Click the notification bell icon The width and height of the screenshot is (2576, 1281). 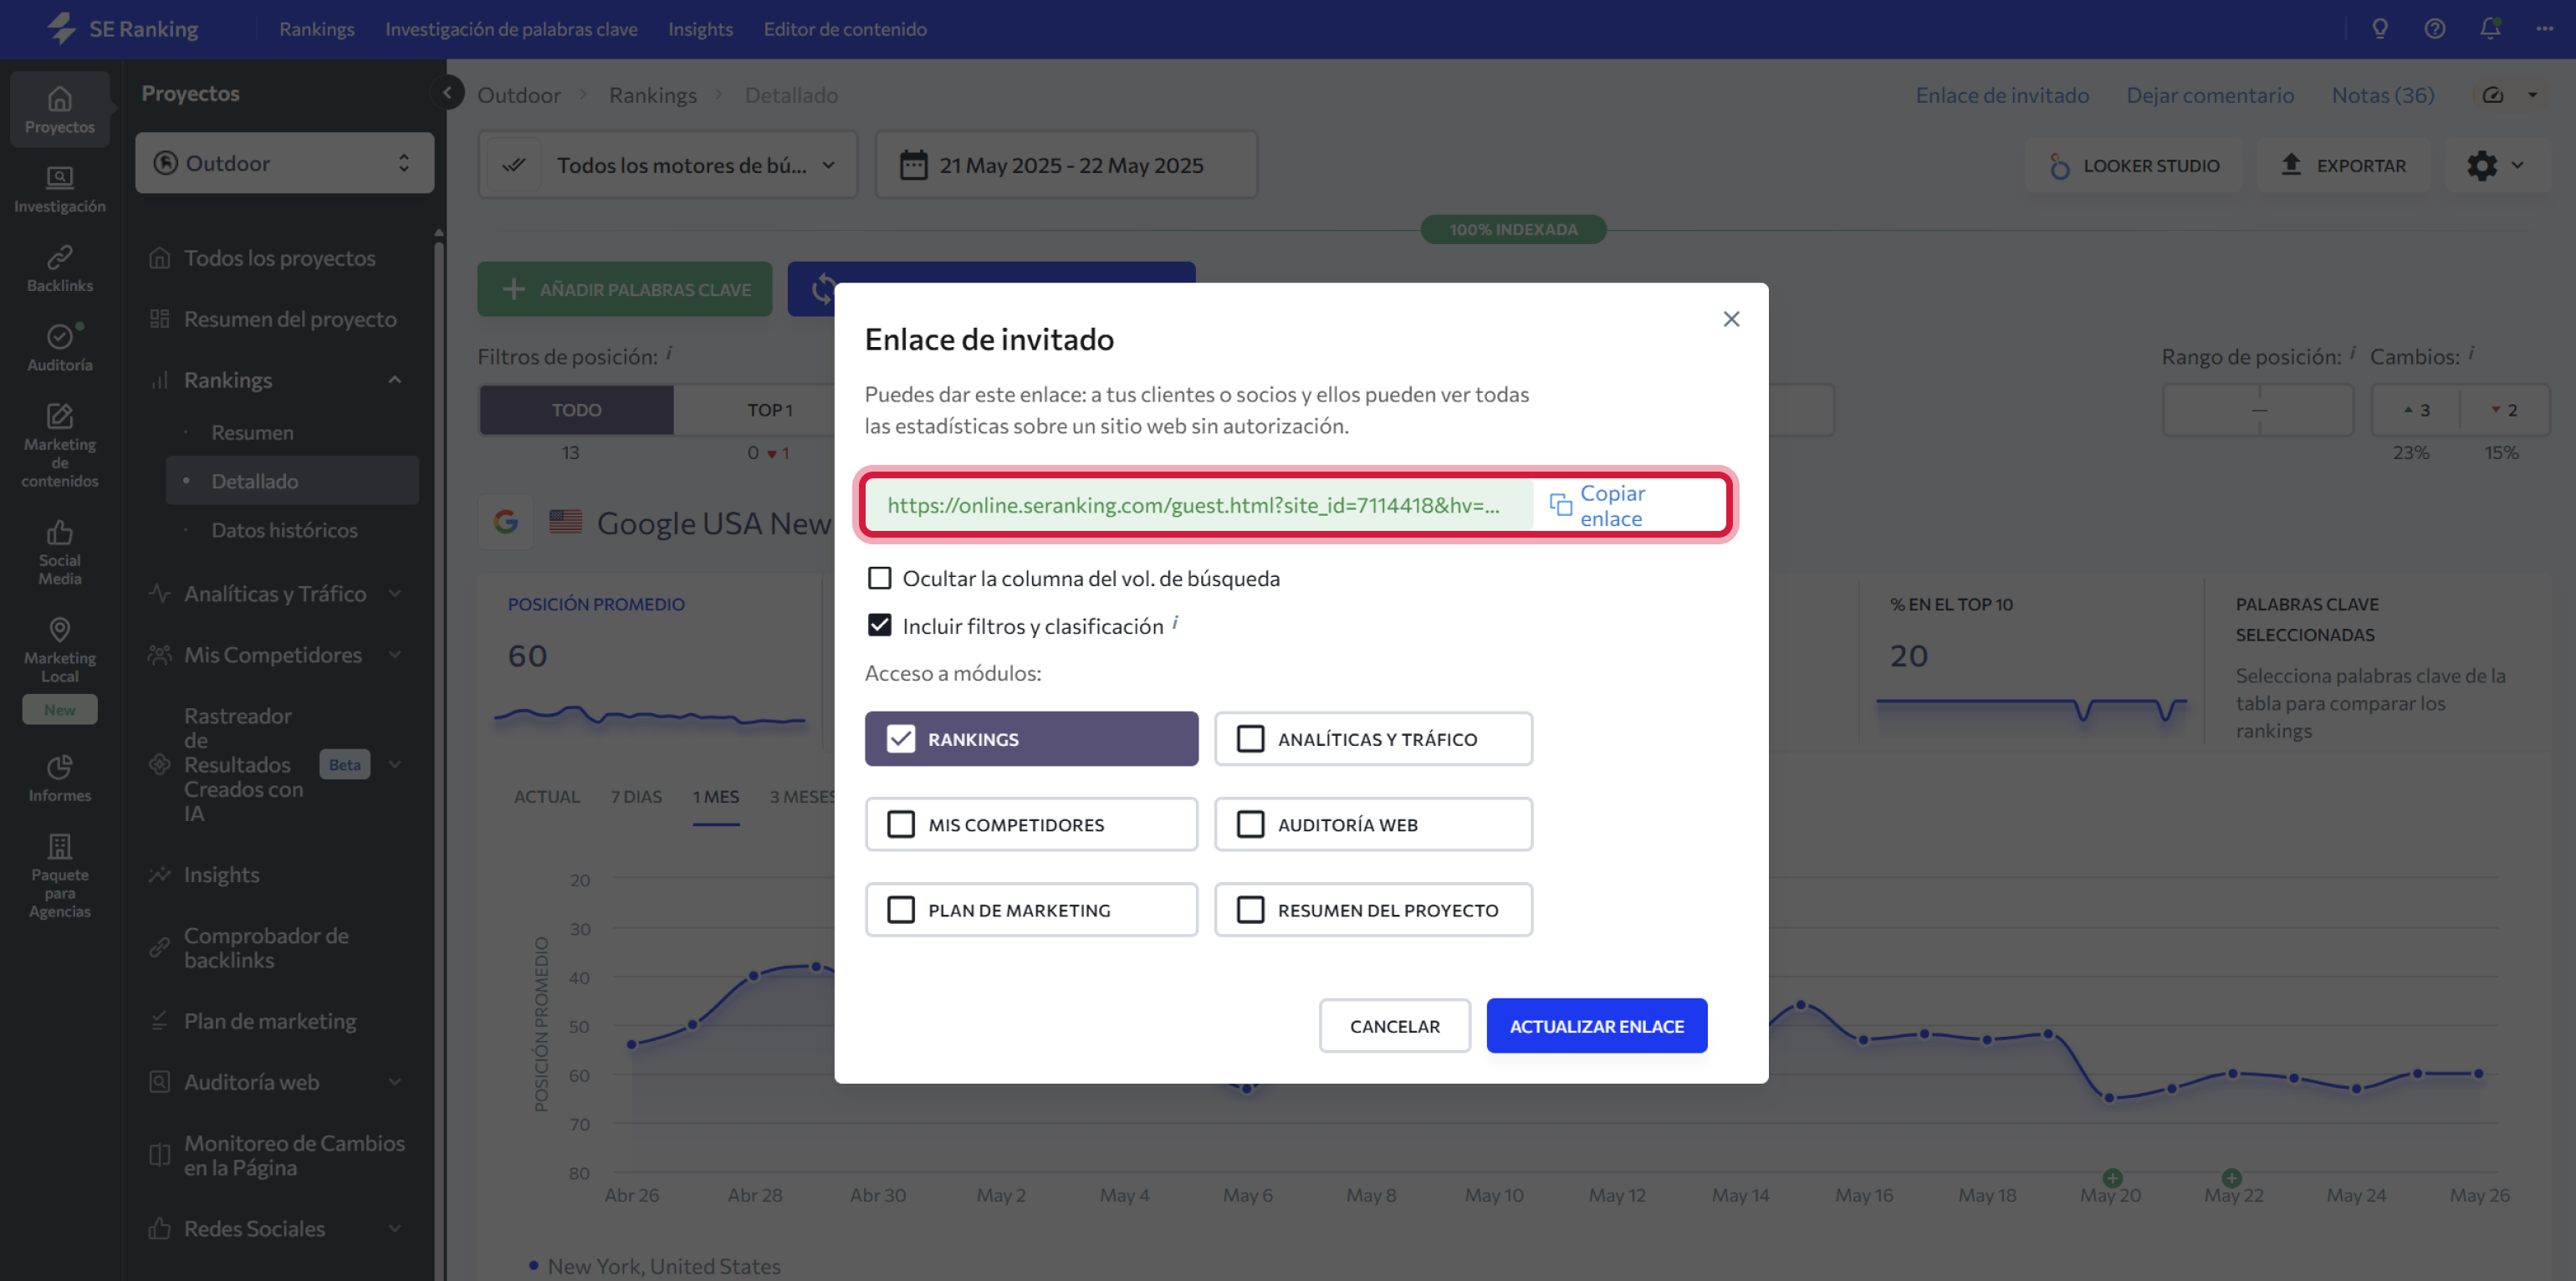tap(2489, 29)
